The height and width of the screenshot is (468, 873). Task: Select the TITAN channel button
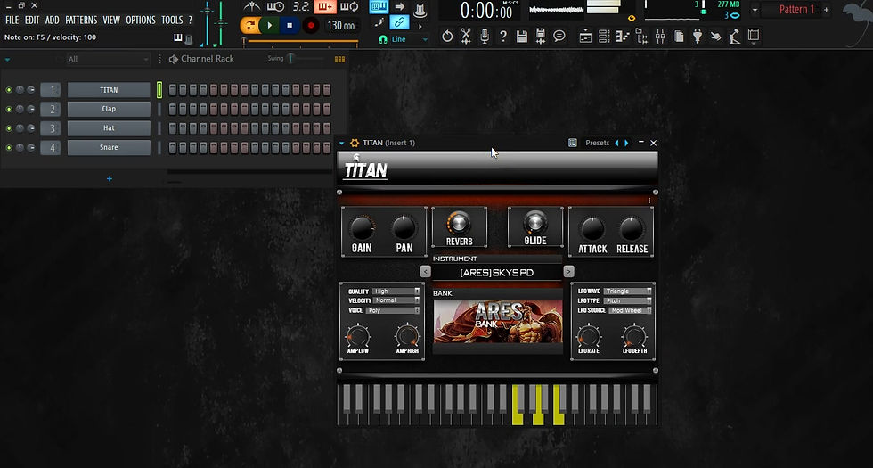[109, 90]
